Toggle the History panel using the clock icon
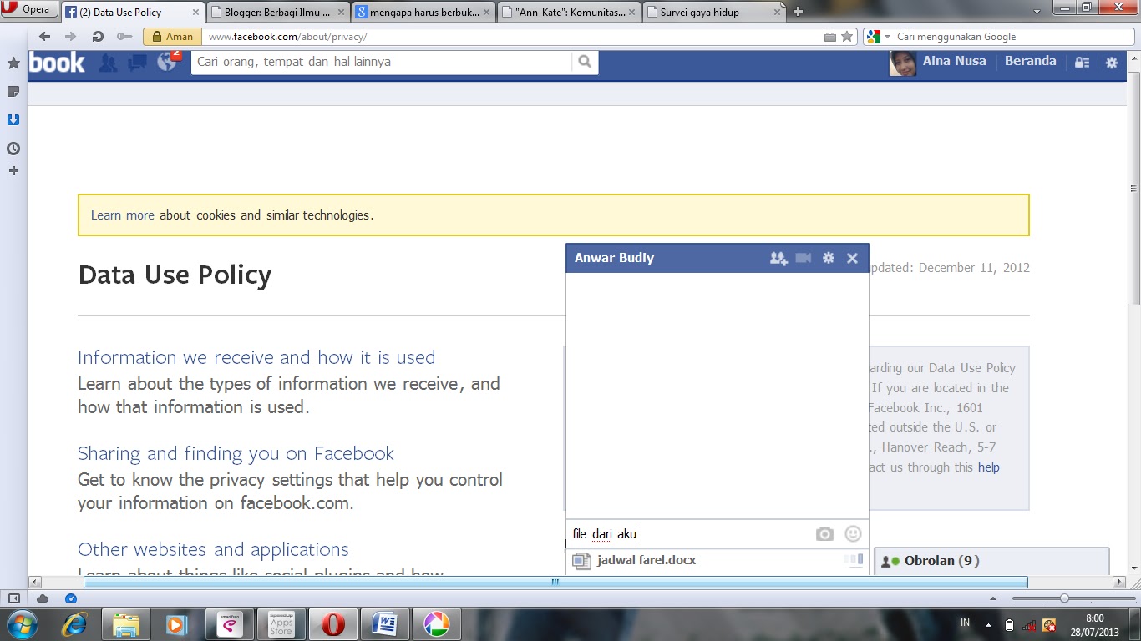Screen dimensions: 1141x641 pos(13,148)
